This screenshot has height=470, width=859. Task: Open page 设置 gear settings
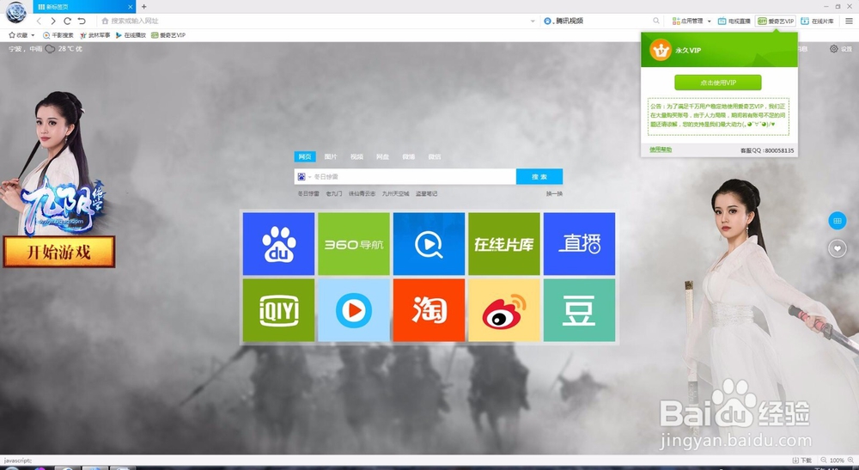[x=841, y=49]
